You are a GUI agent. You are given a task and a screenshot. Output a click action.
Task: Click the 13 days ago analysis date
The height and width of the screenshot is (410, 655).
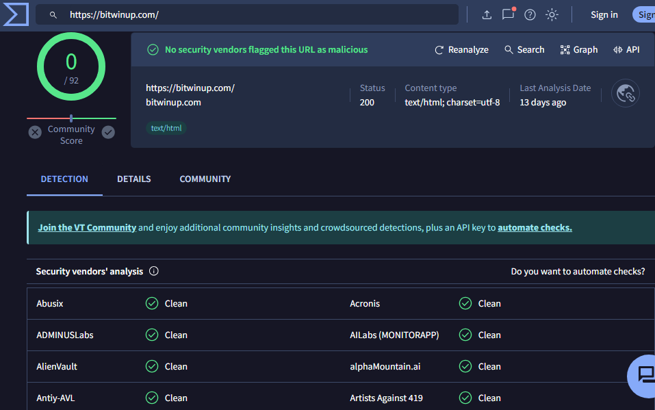(x=543, y=103)
